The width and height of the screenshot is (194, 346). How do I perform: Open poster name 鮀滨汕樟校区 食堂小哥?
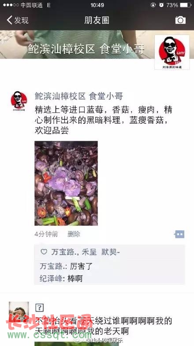click(79, 96)
